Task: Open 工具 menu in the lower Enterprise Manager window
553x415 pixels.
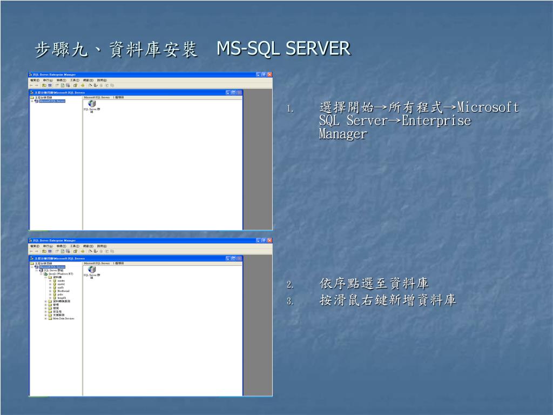Action: click(x=75, y=246)
